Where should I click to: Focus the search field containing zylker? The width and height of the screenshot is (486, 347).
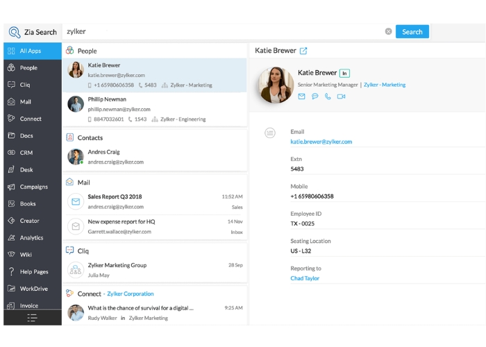223,31
